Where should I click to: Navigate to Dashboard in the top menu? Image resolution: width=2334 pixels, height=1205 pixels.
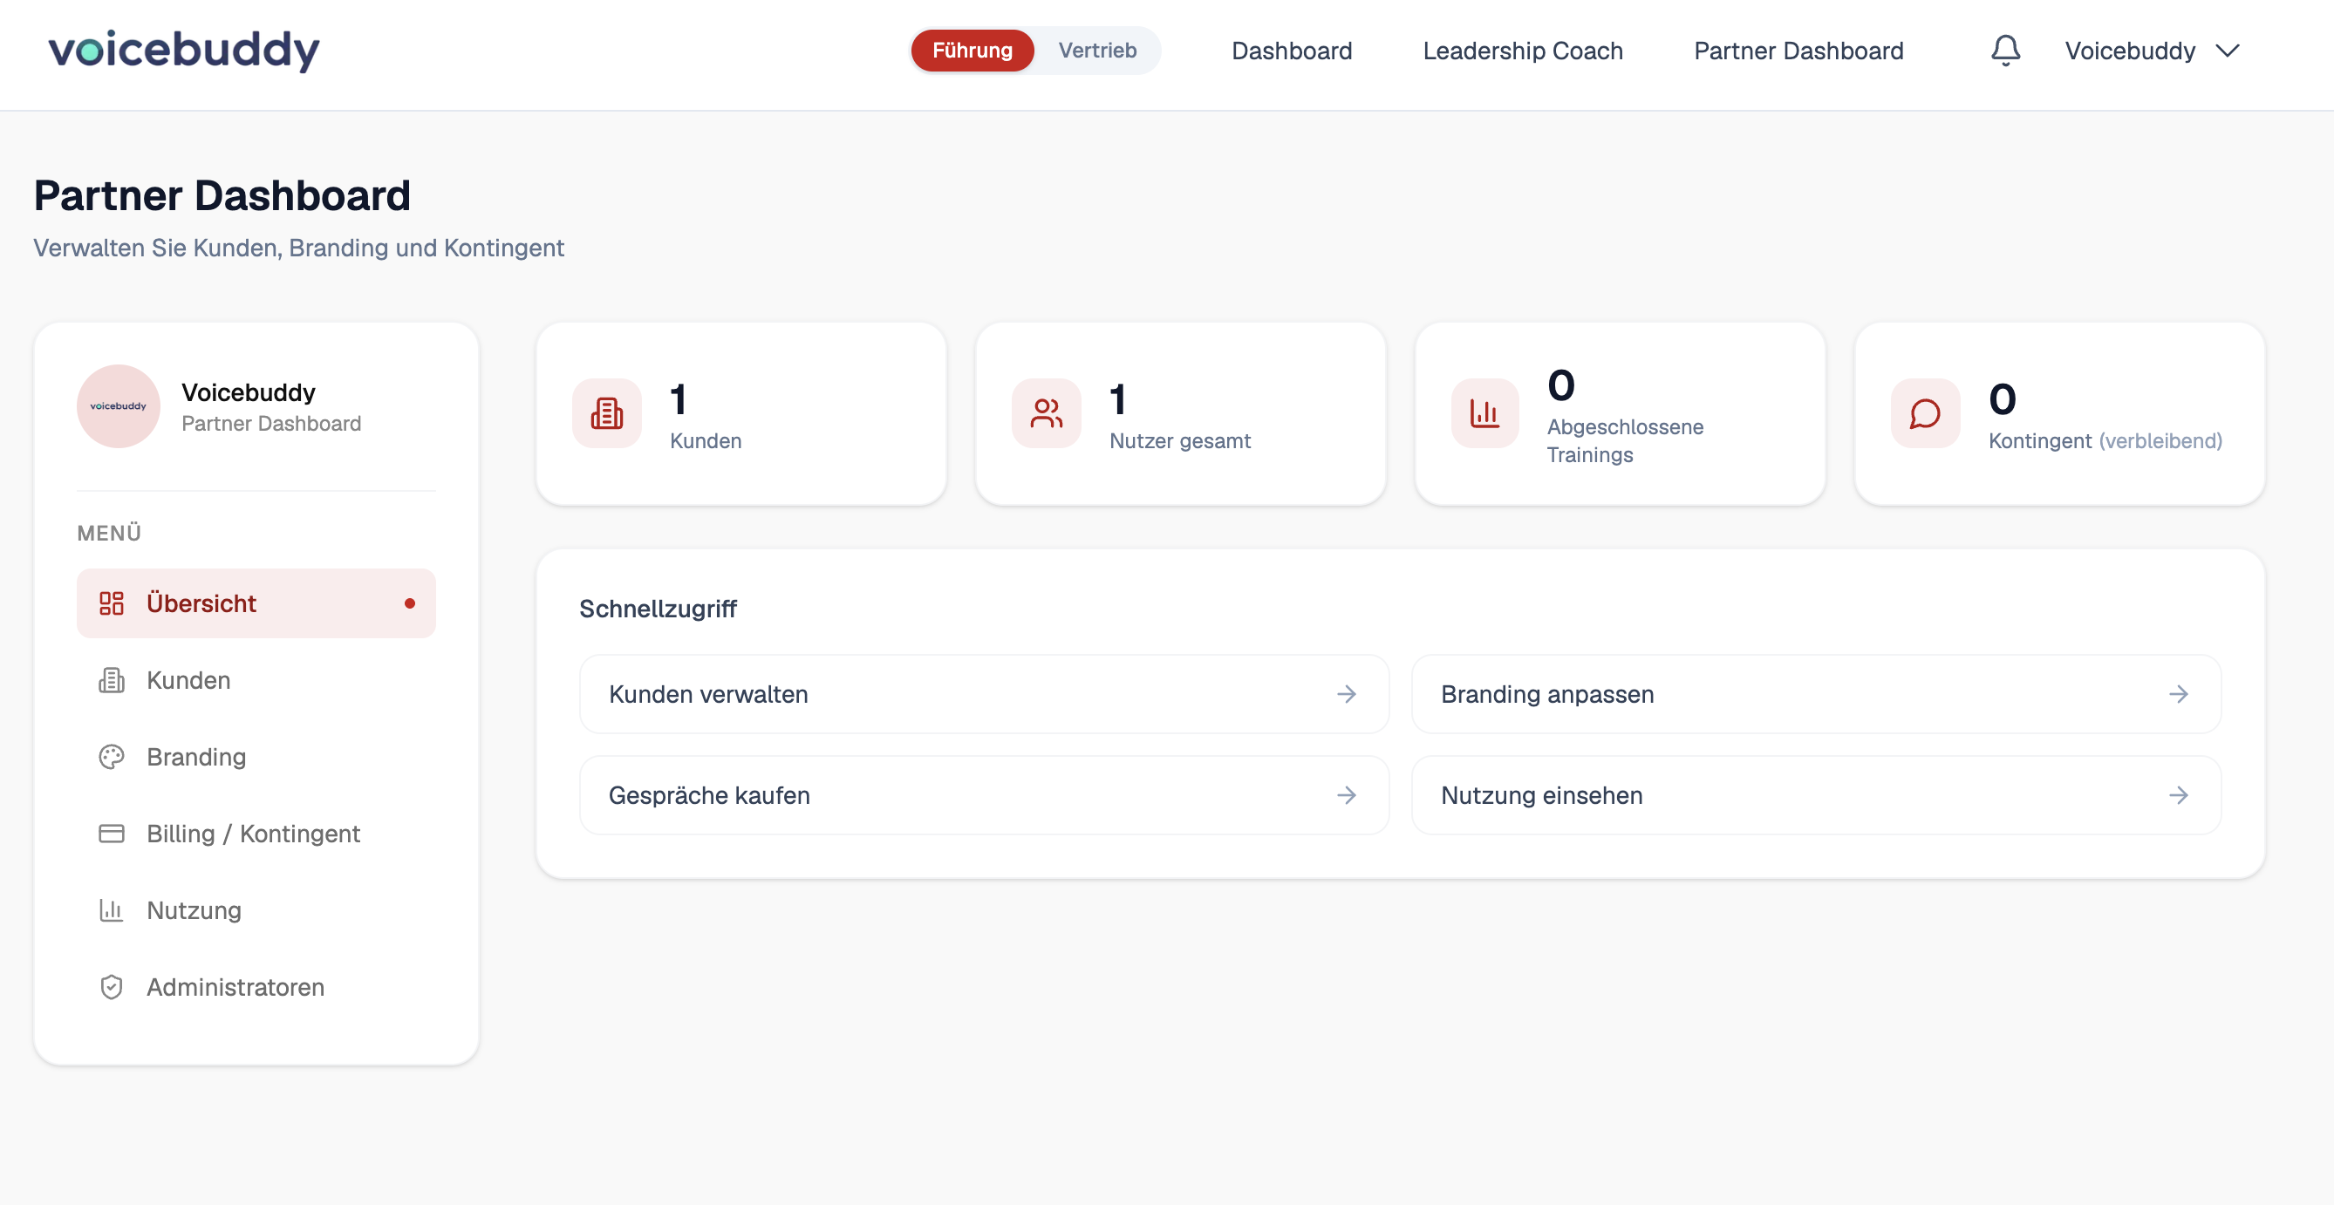(1291, 50)
